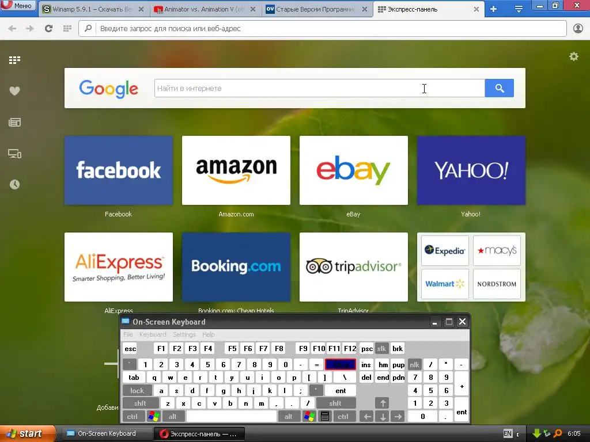
Task: Click the EN language indicator
Action: pyautogui.click(x=508, y=434)
